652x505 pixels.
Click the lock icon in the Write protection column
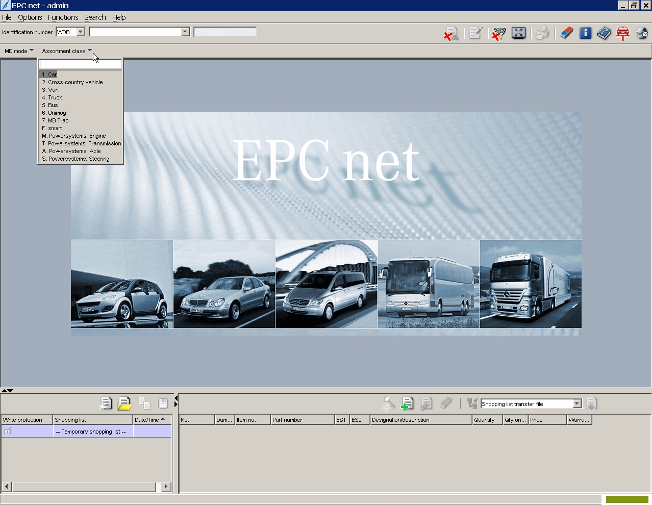coord(8,432)
